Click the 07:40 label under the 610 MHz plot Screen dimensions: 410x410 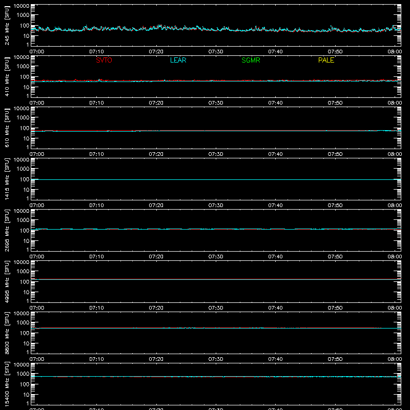tap(275, 154)
